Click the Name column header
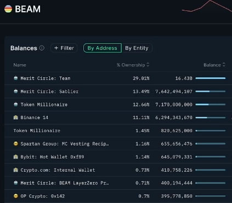 click(x=20, y=65)
